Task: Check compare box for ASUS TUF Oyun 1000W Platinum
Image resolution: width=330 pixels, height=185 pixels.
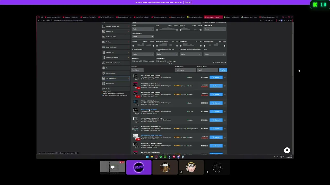Action: 225,77
